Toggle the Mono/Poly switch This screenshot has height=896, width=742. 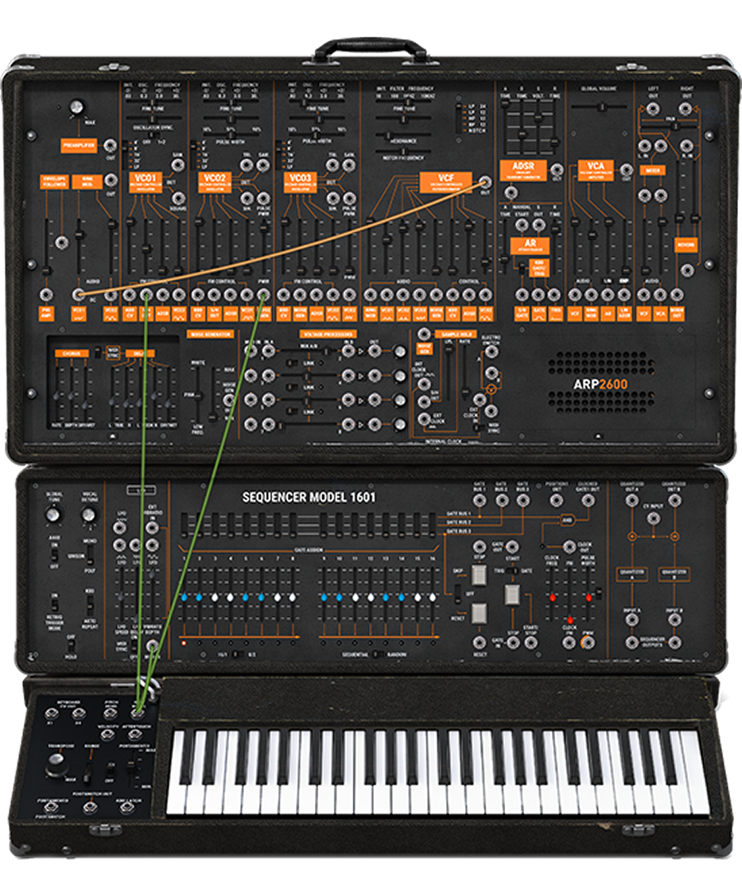[x=90, y=554]
